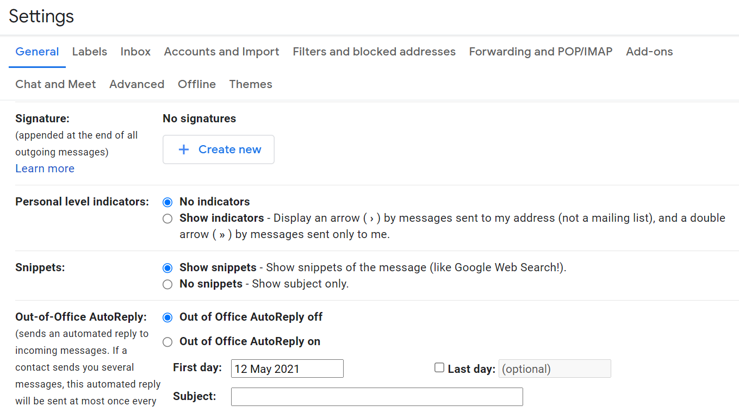Go to Filters and blocked addresses

374,52
